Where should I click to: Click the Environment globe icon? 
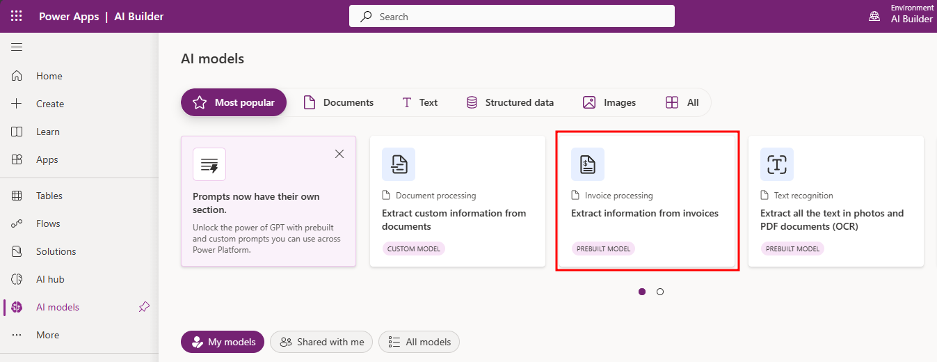[874, 16]
